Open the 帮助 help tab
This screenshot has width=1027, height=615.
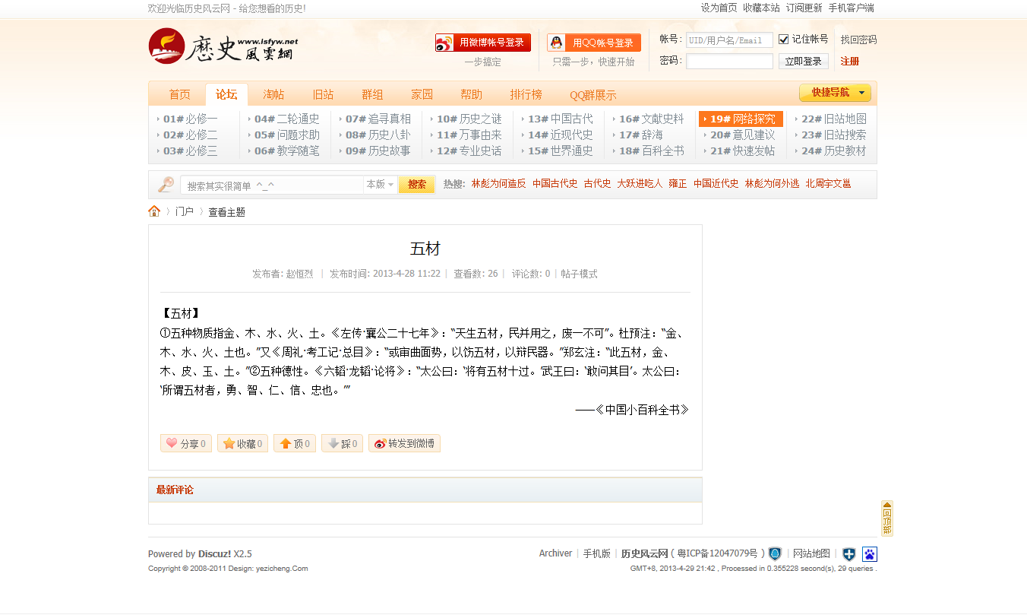tap(471, 94)
